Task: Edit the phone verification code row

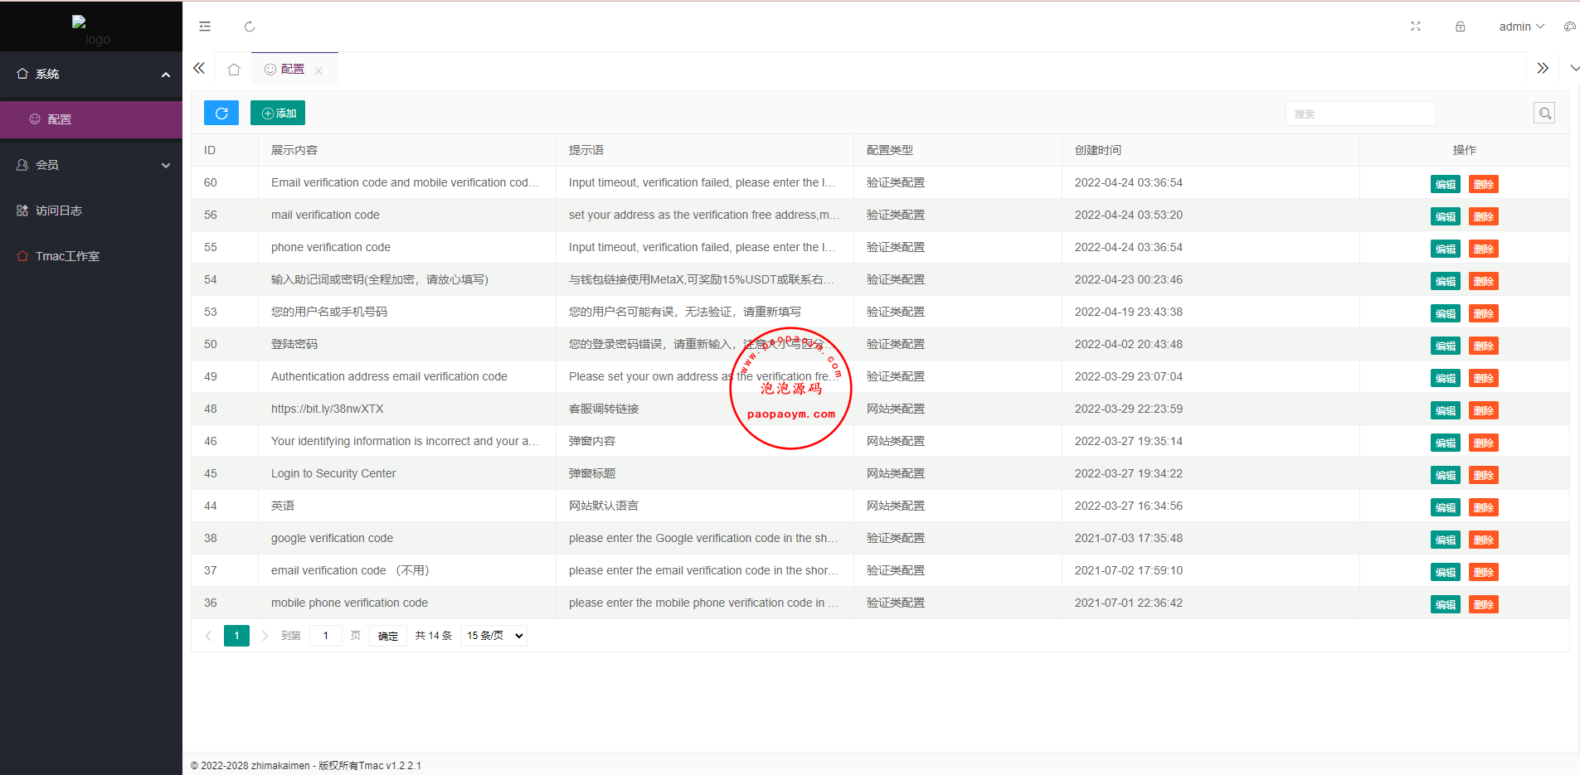Action: 1446,249
